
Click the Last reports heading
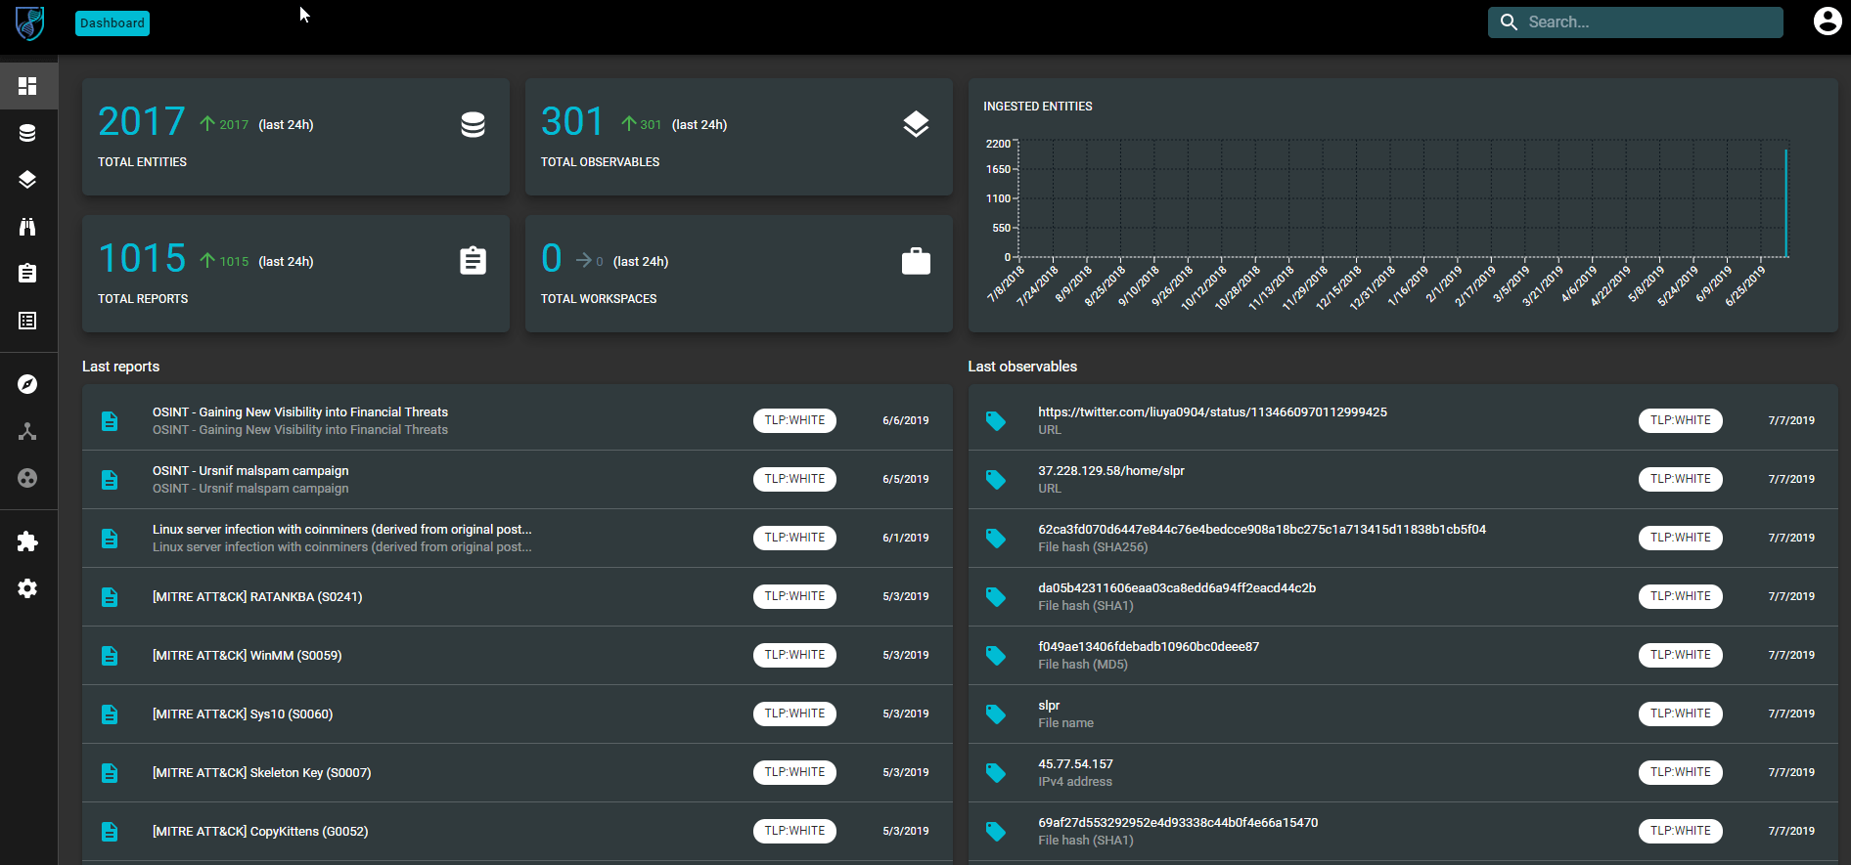point(120,367)
